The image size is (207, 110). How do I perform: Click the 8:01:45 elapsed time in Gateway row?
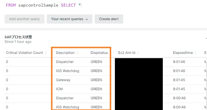pos(179,80)
